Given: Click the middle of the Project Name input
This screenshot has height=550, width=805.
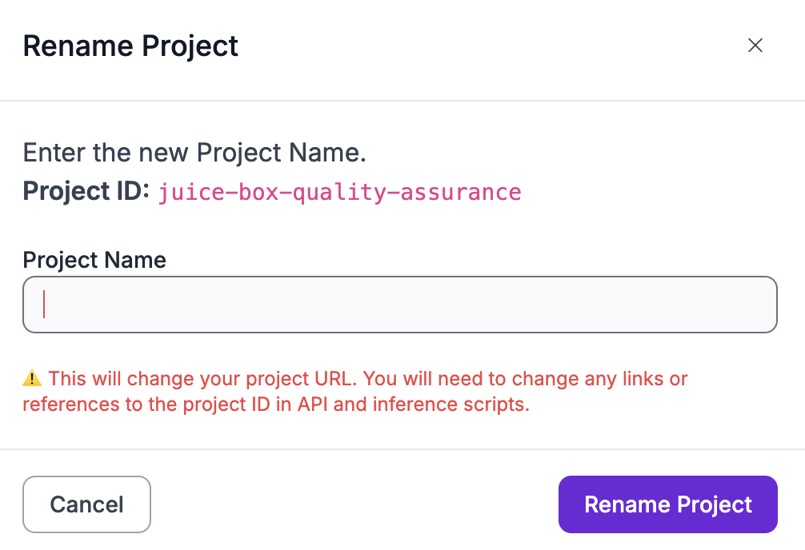Looking at the screenshot, I should [x=400, y=305].
